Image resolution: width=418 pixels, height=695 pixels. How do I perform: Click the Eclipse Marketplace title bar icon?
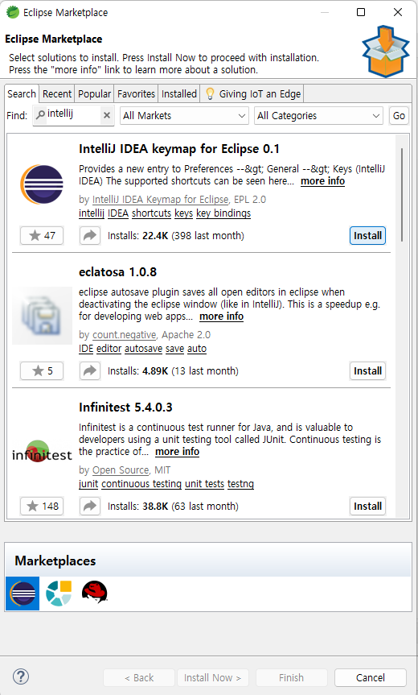[x=13, y=12]
